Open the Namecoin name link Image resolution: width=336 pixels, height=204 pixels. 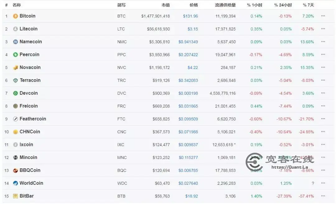(x=30, y=42)
